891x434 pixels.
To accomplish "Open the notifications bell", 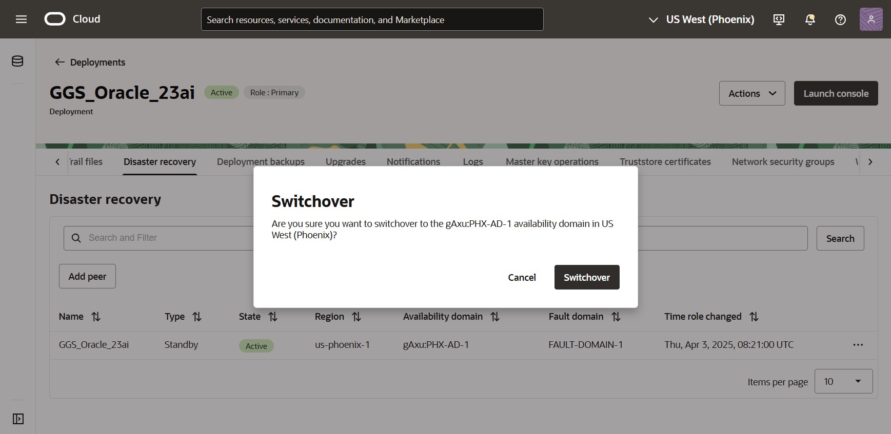I will 810,19.
